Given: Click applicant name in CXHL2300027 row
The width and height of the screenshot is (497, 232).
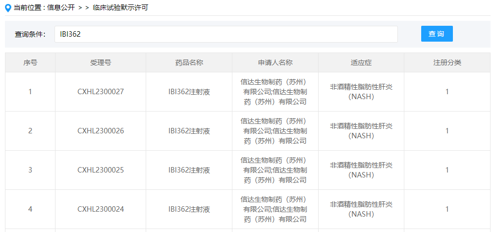Looking at the screenshot, I should coord(275,92).
